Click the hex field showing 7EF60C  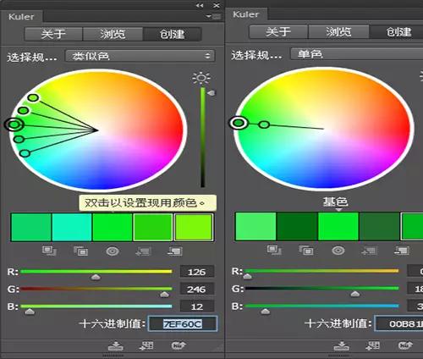click(x=183, y=323)
